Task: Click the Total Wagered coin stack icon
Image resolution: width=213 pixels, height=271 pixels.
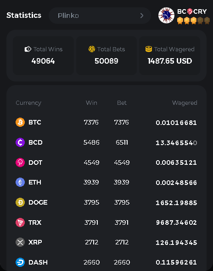Action: (x=149, y=49)
